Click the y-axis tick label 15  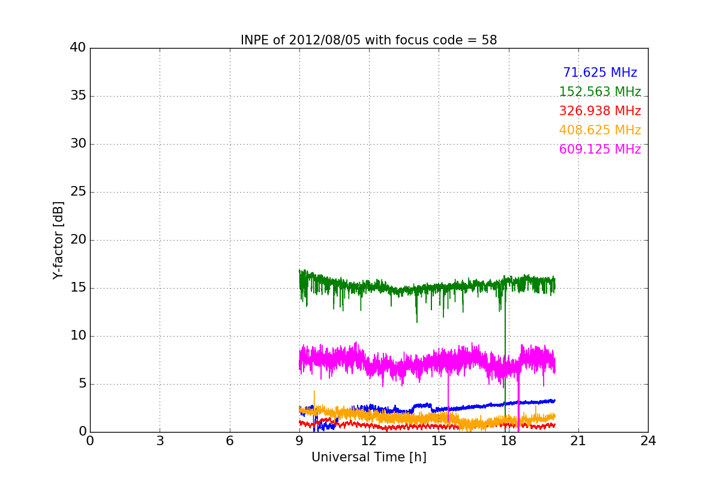coord(78,288)
